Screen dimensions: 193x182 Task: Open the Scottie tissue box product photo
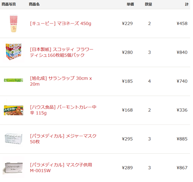tap(13, 52)
